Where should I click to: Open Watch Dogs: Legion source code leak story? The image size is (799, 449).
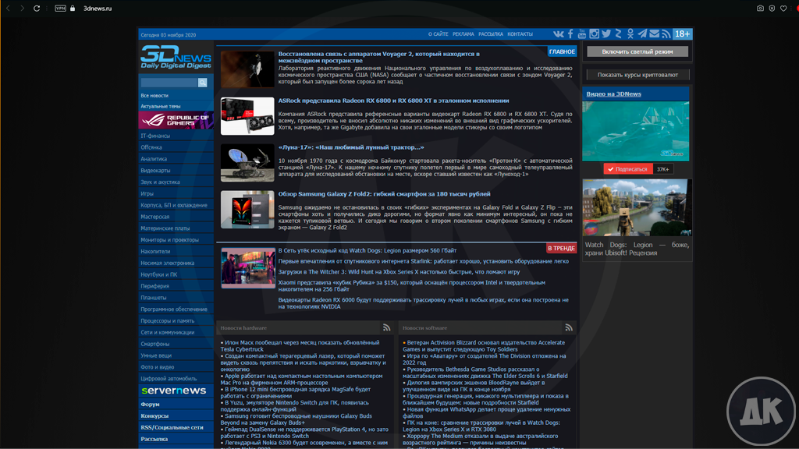[x=368, y=250]
